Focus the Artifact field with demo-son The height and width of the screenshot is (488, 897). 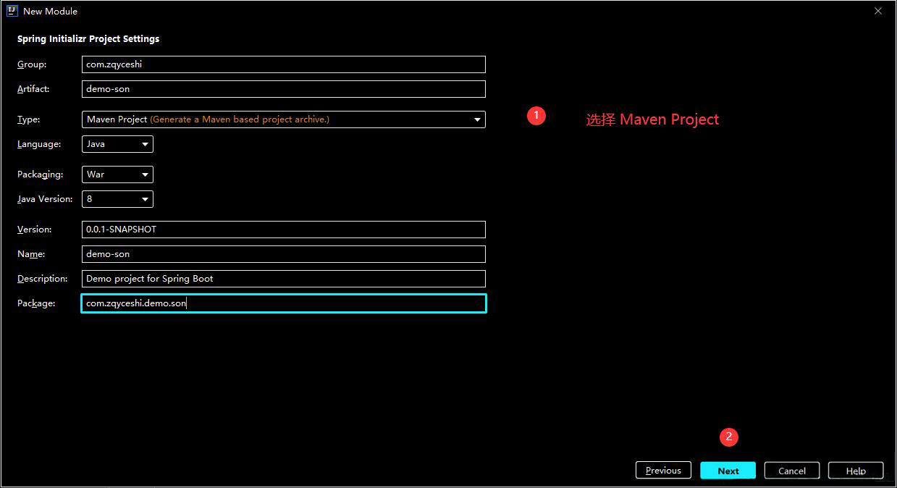(284, 89)
